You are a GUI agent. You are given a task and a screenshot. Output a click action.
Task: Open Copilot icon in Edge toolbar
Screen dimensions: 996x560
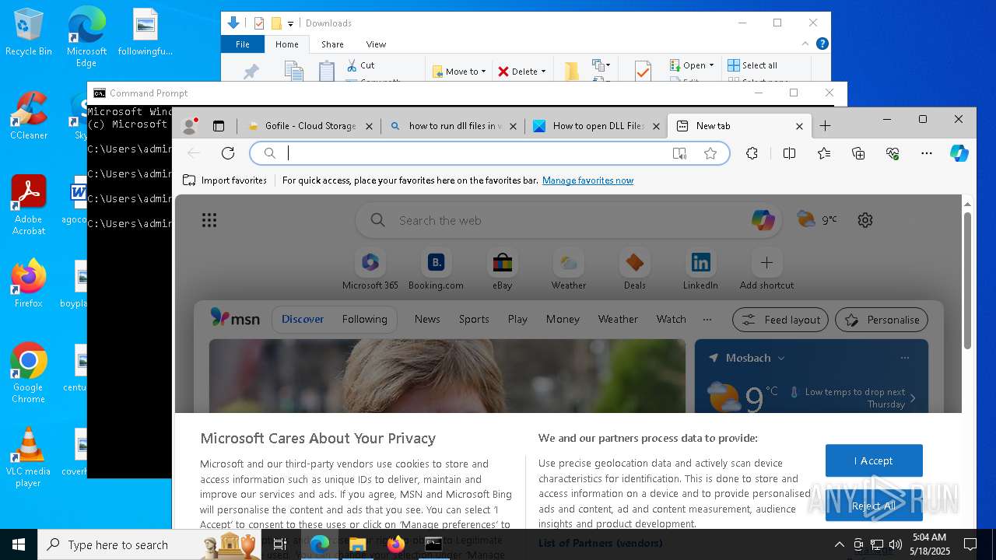(959, 153)
